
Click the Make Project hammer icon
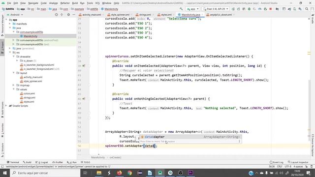tap(181, 9)
